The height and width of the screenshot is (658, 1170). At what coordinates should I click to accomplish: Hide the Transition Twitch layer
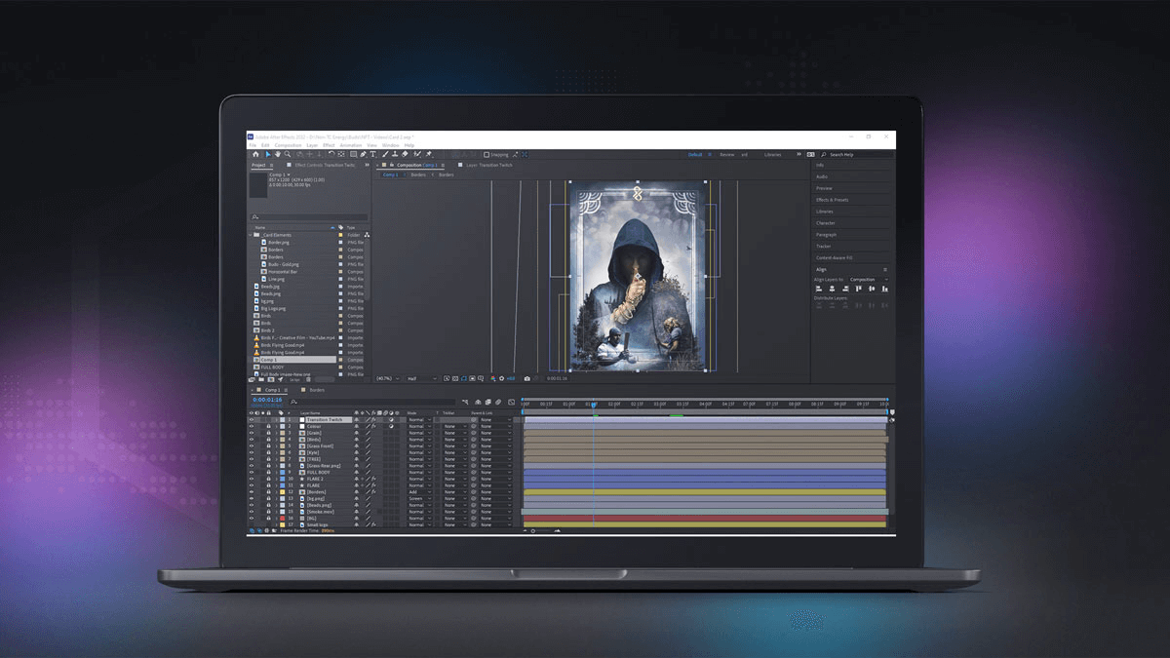click(x=251, y=419)
